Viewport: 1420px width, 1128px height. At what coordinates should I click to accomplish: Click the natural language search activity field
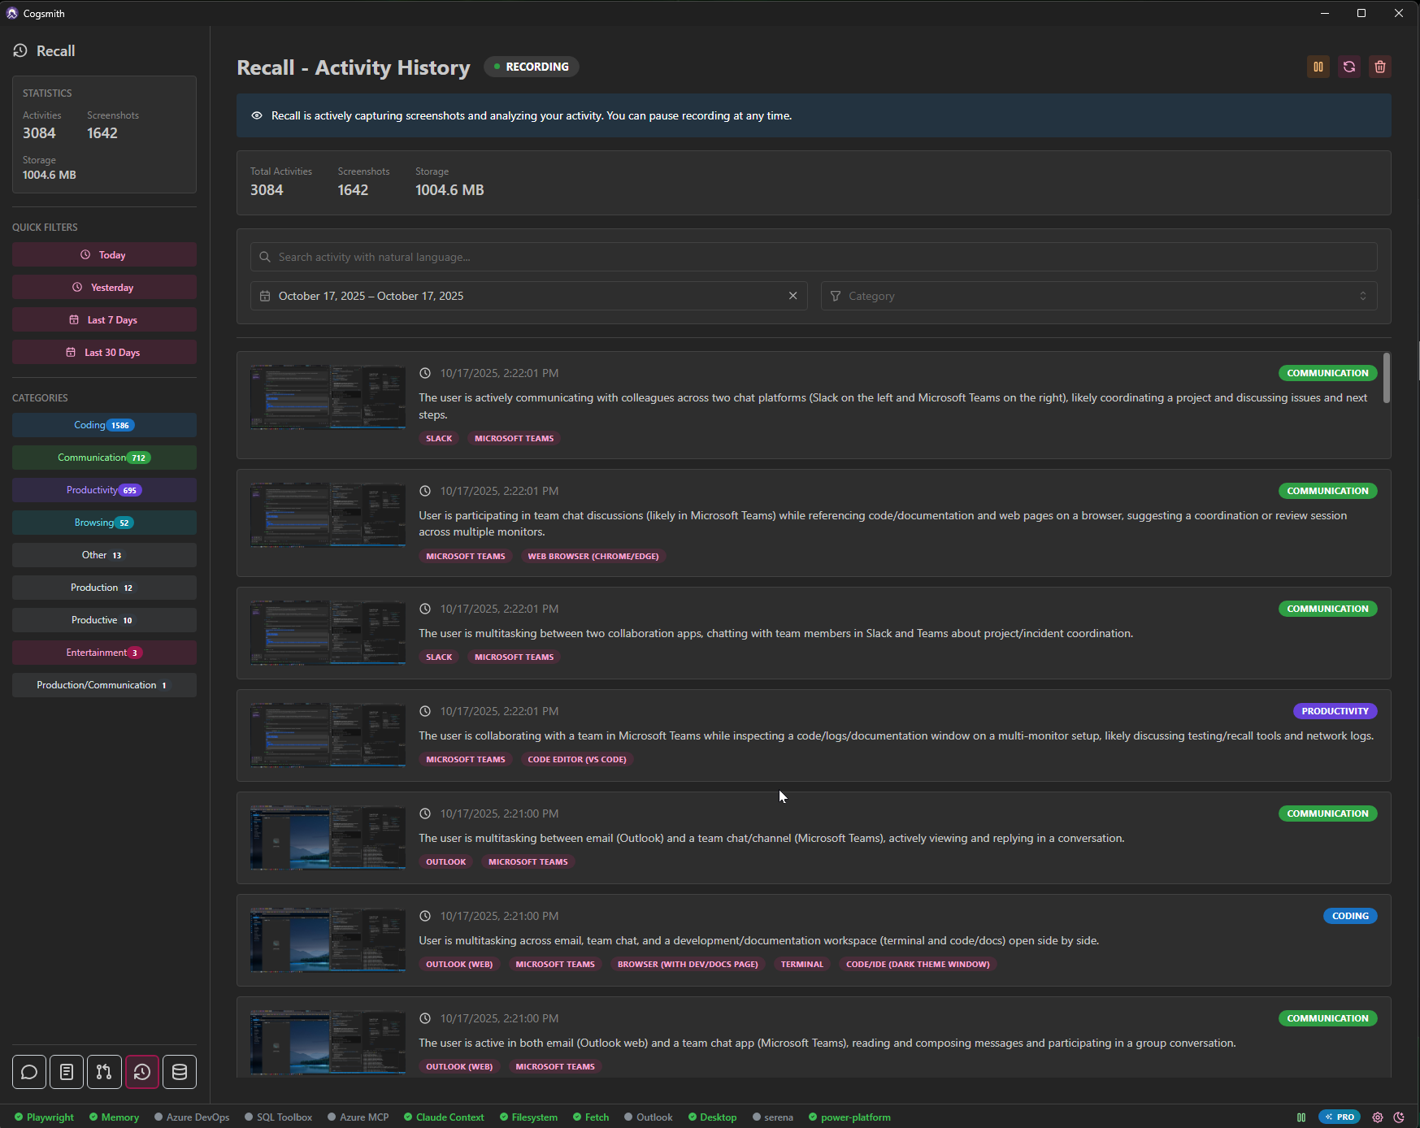click(x=814, y=257)
